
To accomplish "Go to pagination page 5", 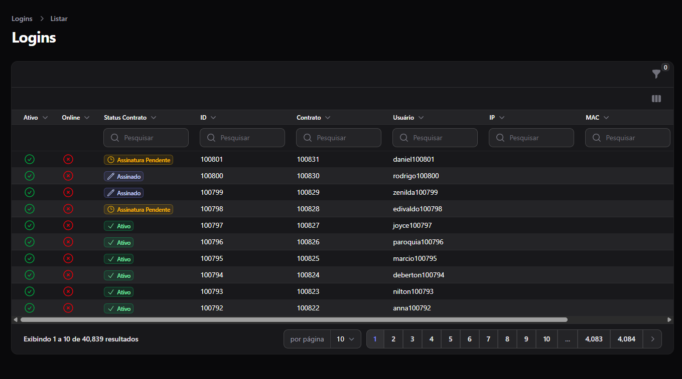I will point(451,339).
